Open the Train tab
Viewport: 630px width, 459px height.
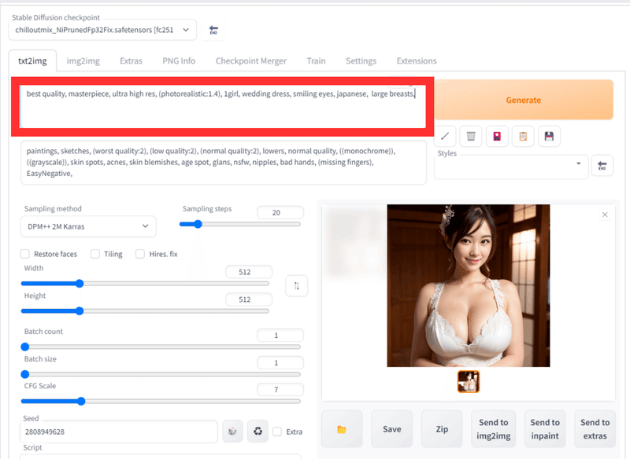coord(317,61)
